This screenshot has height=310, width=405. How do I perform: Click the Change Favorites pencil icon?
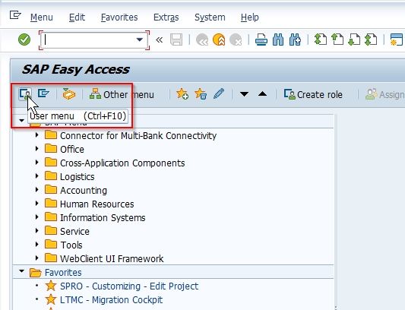coord(219,94)
